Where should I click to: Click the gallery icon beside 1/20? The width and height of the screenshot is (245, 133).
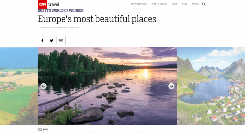coord(40,129)
